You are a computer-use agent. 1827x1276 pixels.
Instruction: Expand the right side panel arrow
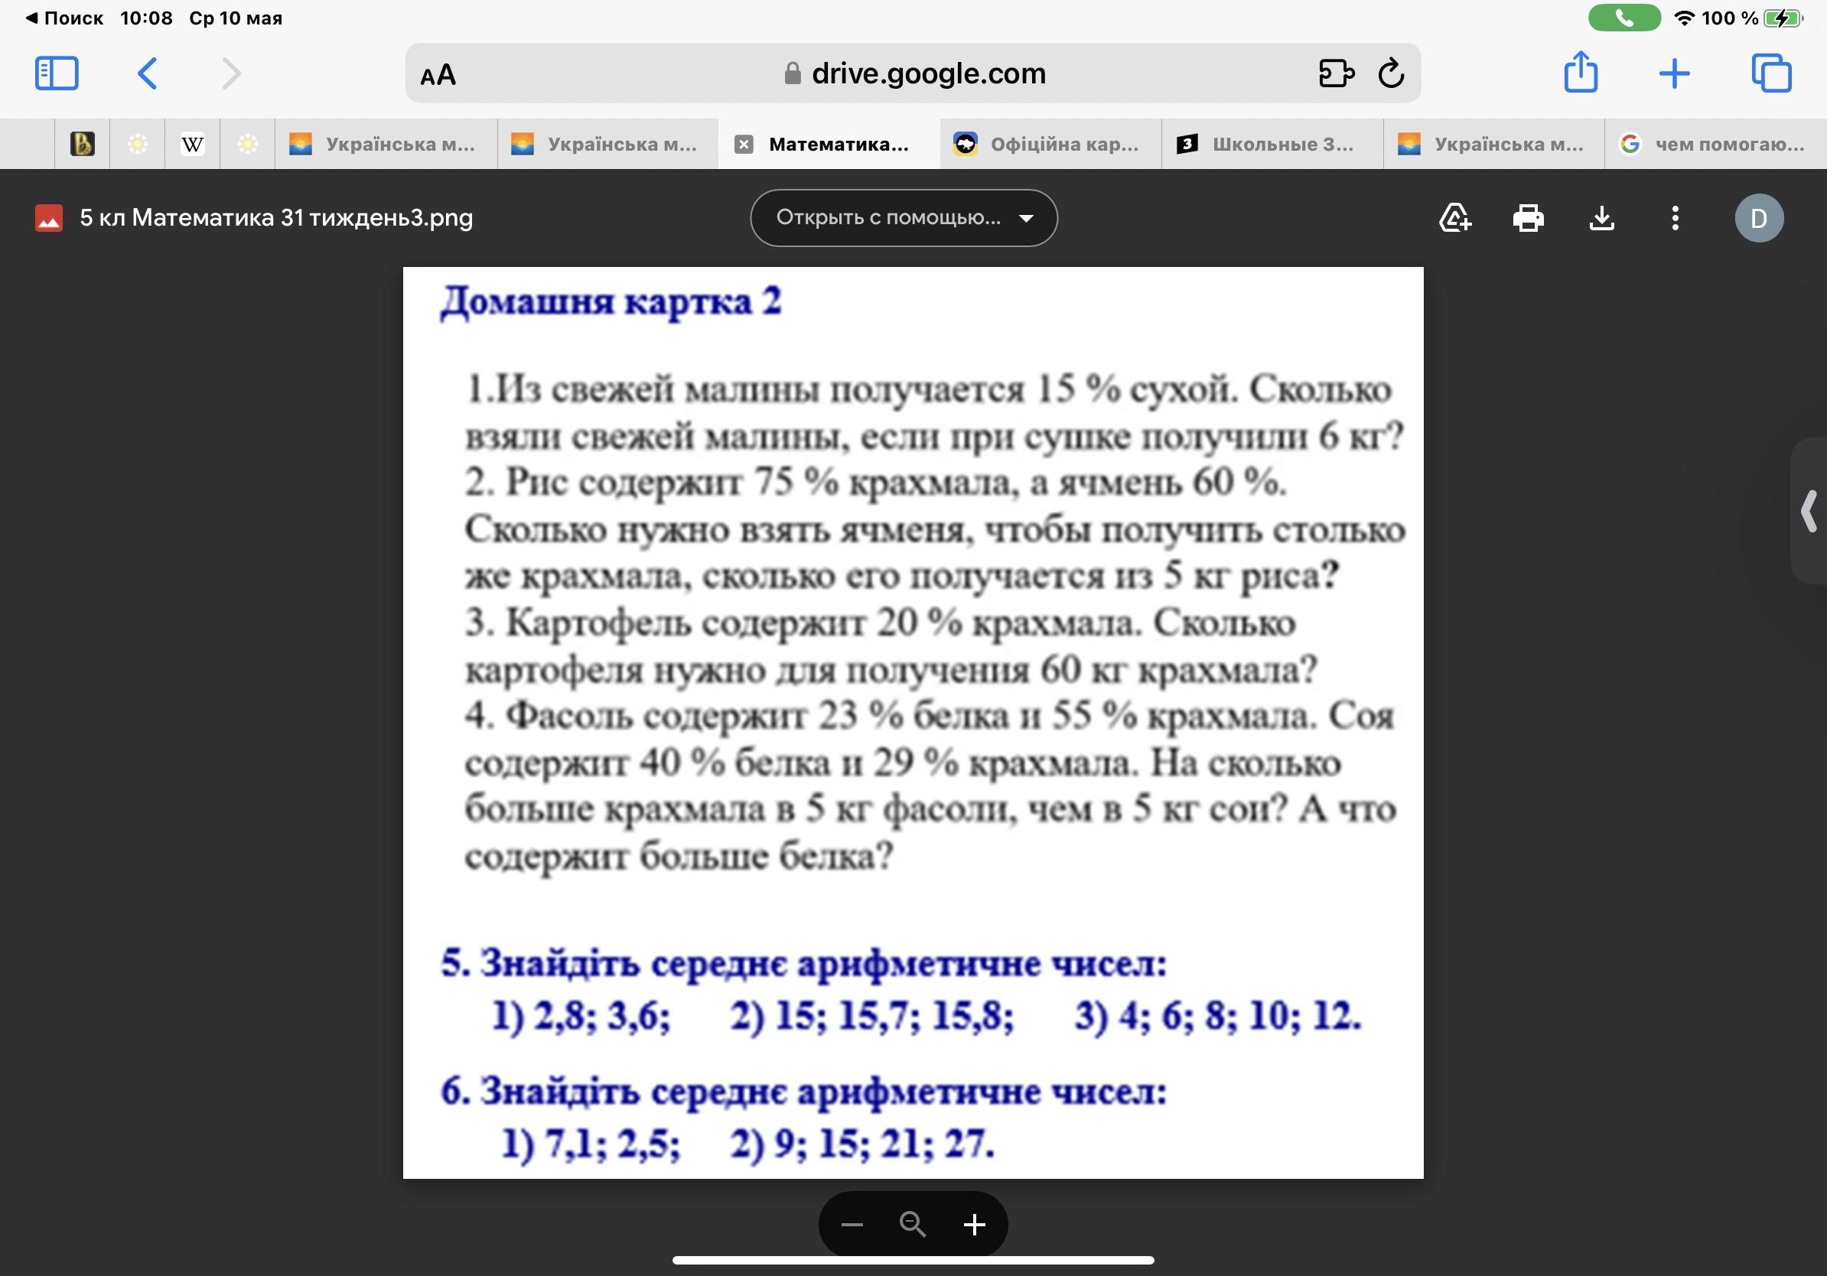pyautogui.click(x=1809, y=511)
